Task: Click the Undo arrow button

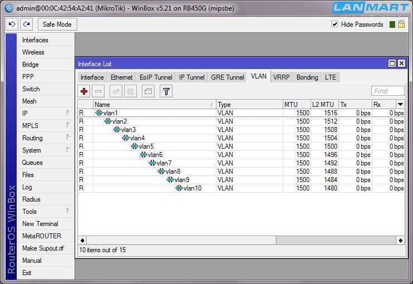Action: point(12,25)
